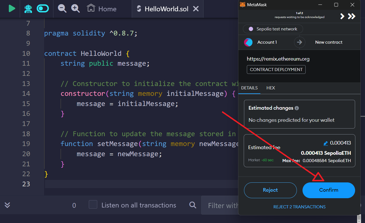Image resolution: width=365 pixels, height=223 pixels.
Task: Open the Sepolia test network selector
Action: (x=273, y=29)
